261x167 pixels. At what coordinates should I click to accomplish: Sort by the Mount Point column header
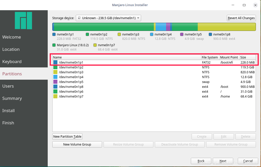[x=230, y=57]
